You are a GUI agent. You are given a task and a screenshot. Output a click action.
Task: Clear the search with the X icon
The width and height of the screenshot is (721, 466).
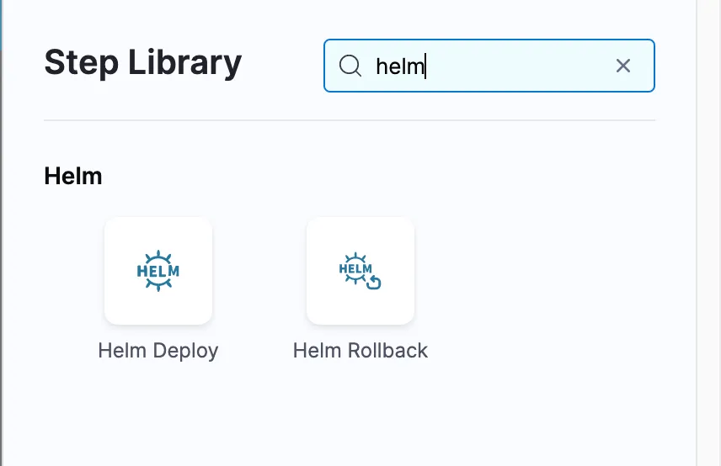(x=623, y=66)
